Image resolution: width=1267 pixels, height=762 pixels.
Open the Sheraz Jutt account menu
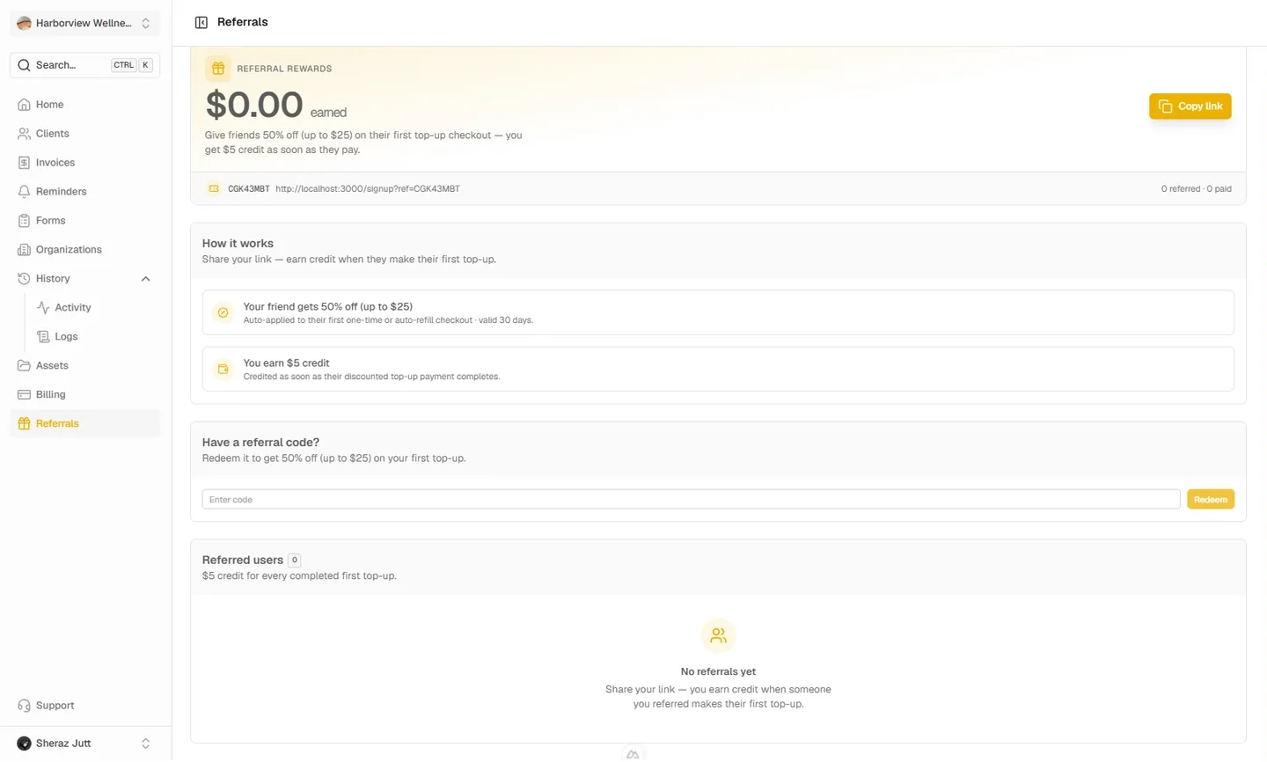click(84, 744)
